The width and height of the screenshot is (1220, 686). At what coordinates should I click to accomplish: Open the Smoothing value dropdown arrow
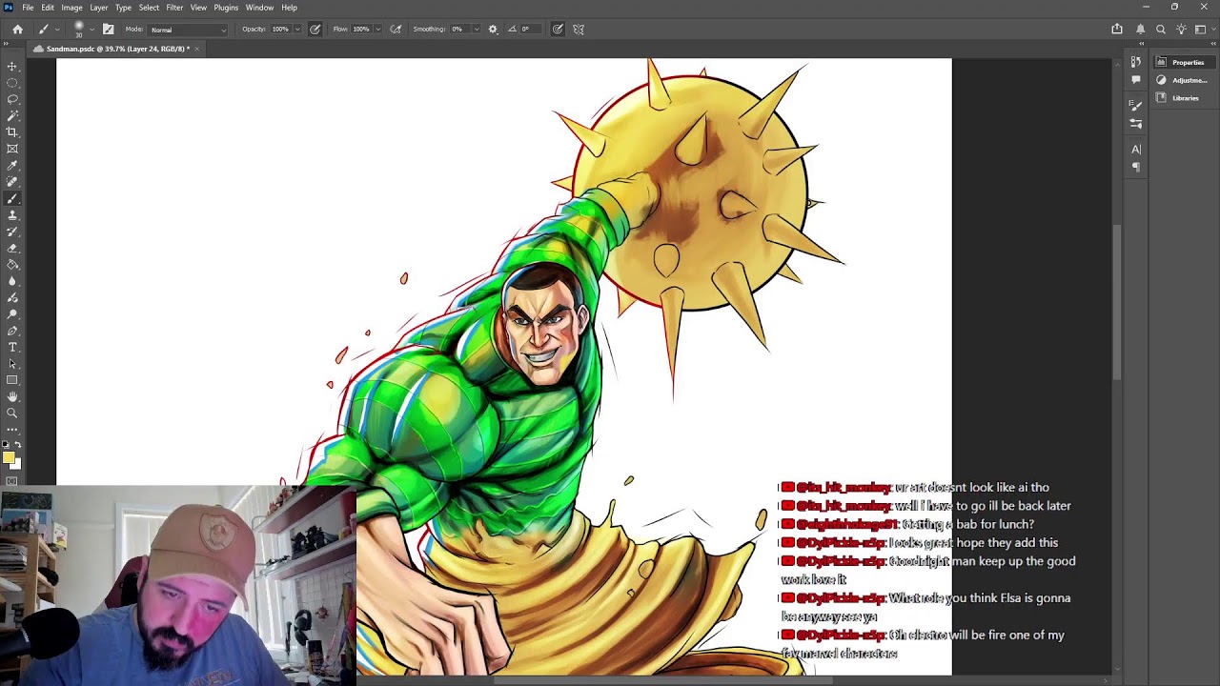476,30
